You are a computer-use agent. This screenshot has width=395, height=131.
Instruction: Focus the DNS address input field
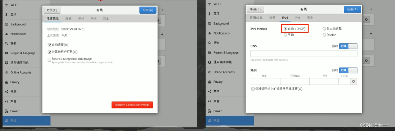click(304, 54)
